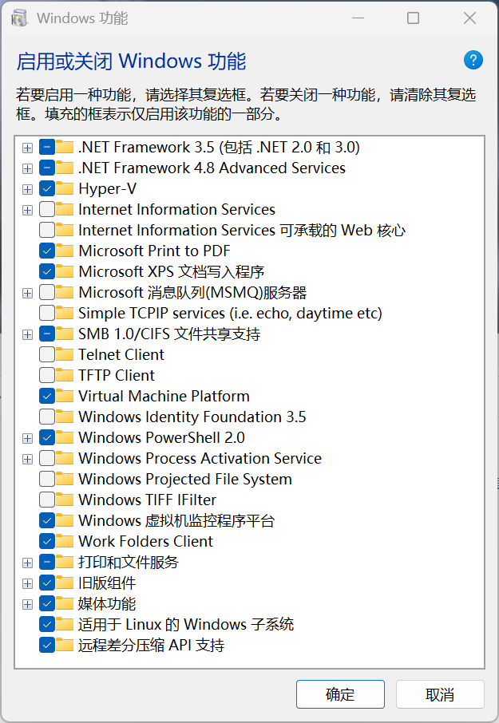Minimize the Windows 功能 window

[x=358, y=18]
